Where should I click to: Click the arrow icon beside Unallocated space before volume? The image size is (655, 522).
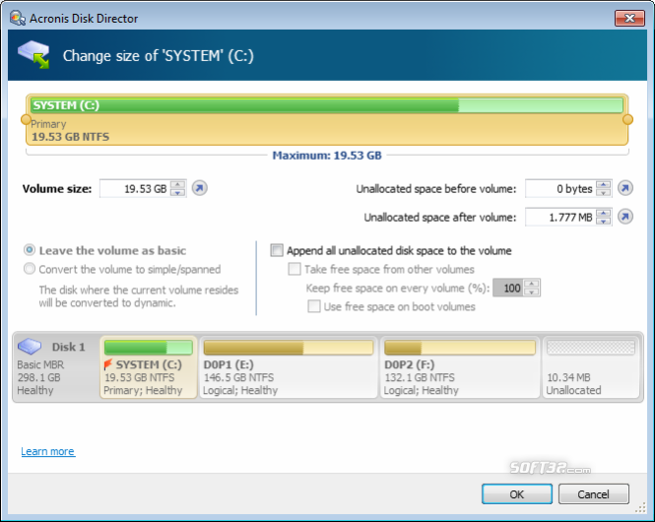pyautogui.click(x=625, y=188)
